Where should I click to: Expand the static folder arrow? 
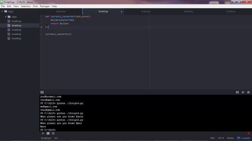[6, 17]
